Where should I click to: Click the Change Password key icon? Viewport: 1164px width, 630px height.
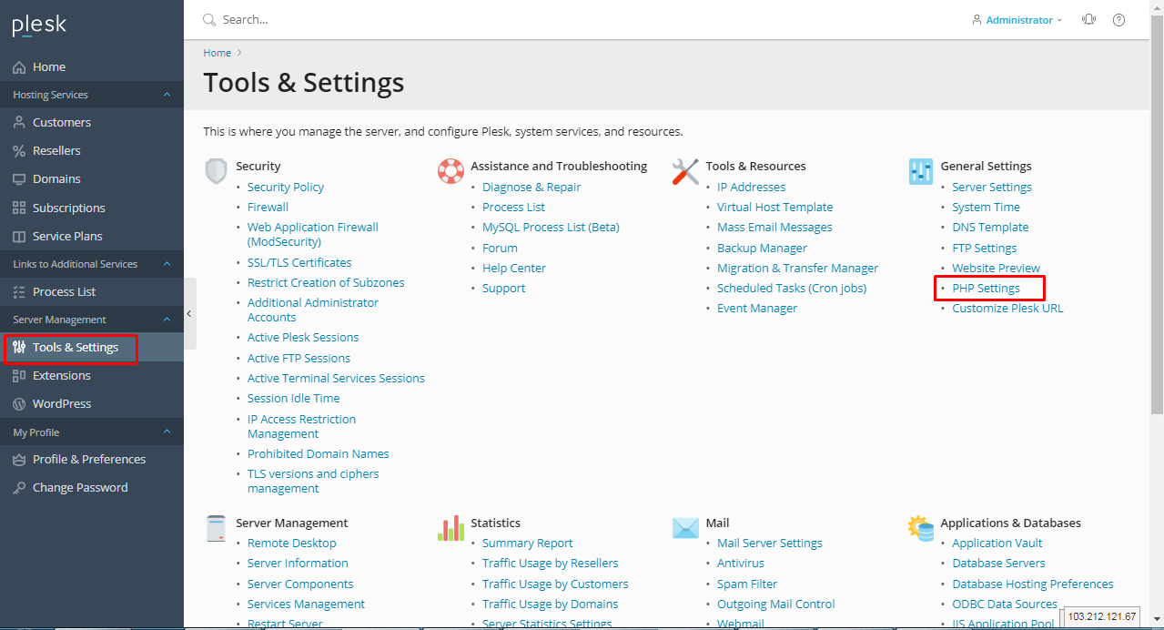pos(19,488)
